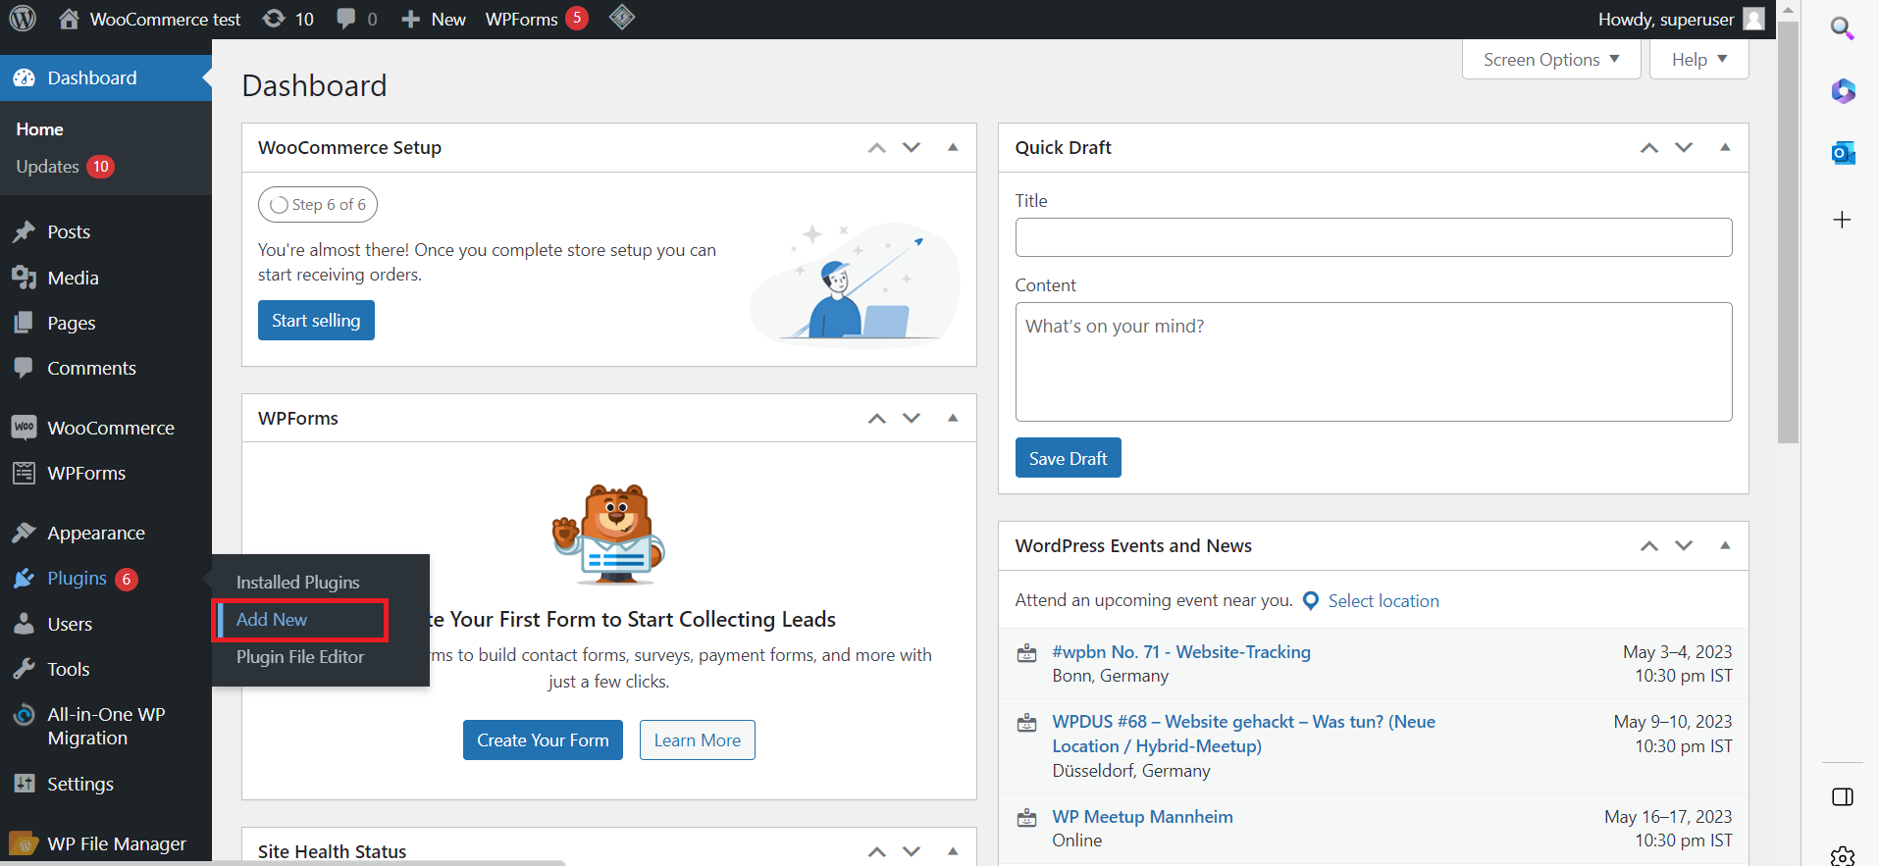The width and height of the screenshot is (1879, 866).
Task: Open Comments icon in sidebar
Action: coord(24,368)
